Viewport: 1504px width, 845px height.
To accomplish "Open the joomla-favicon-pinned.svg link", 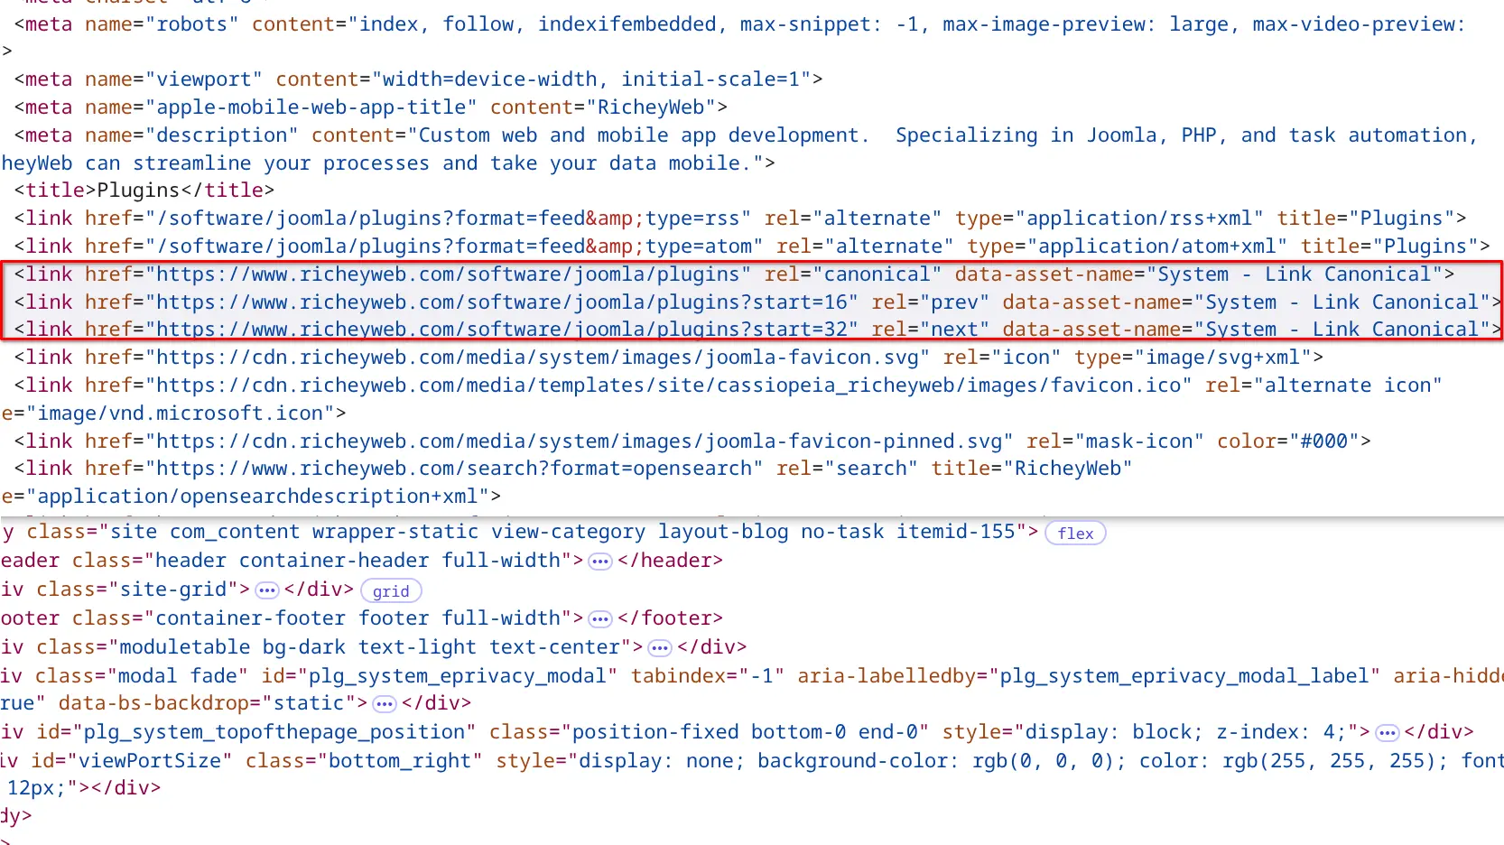I will pyautogui.click(x=579, y=441).
